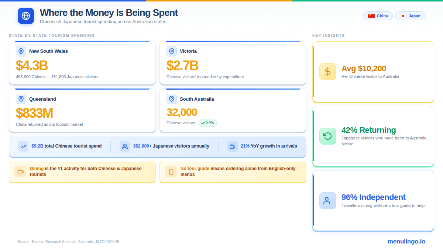Click the South Australia location pin icon
Screen dimensions: 443x249
pos(172,99)
